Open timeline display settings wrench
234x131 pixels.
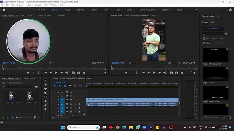click(75, 86)
